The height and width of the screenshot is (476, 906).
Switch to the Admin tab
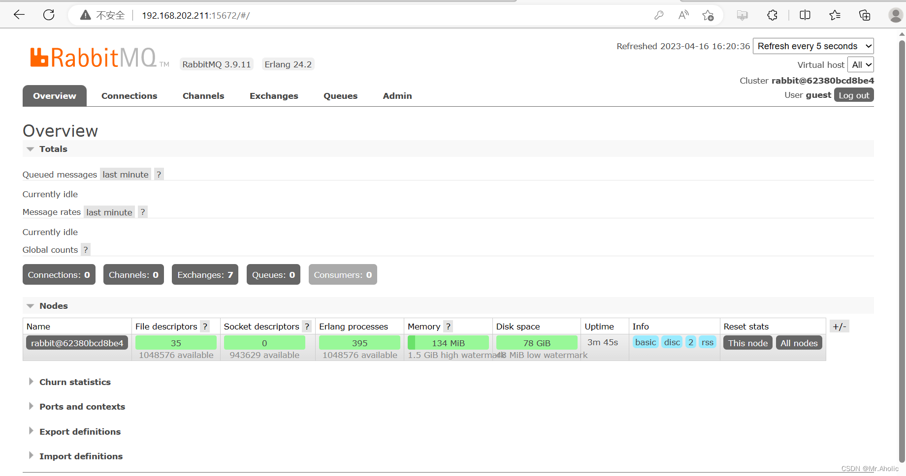[x=397, y=95]
